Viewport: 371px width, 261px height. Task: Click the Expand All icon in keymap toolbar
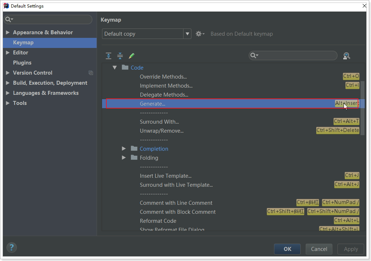pos(109,56)
